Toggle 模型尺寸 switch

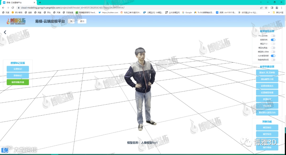pyautogui.click(x=273, y=44)
